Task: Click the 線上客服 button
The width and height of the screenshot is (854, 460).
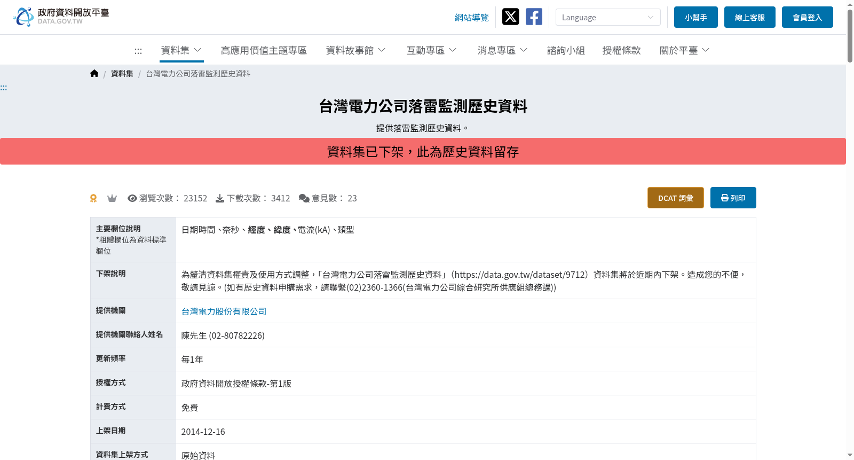Action: 750,17
